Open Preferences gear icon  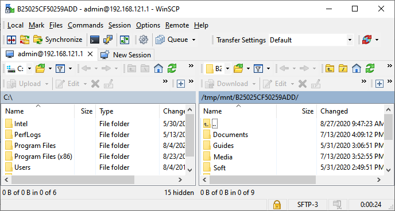point(144,40)
